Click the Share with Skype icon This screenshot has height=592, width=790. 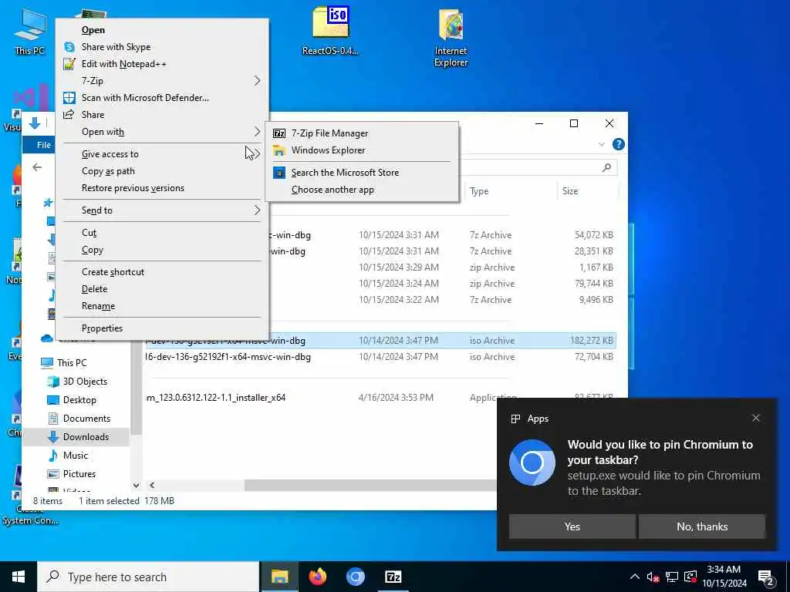pos(69,47)
